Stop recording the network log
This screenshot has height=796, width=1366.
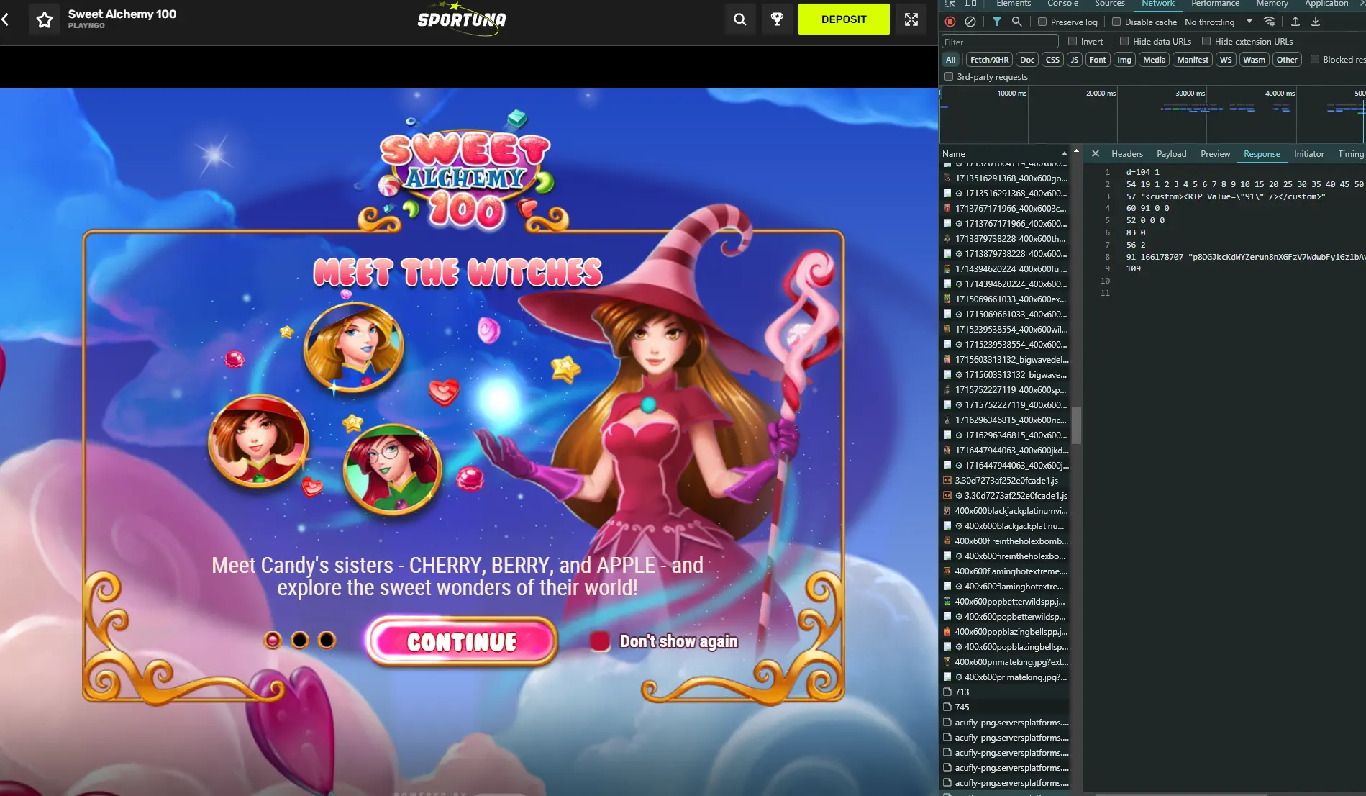pyautogui.click(x=950, y=22)
